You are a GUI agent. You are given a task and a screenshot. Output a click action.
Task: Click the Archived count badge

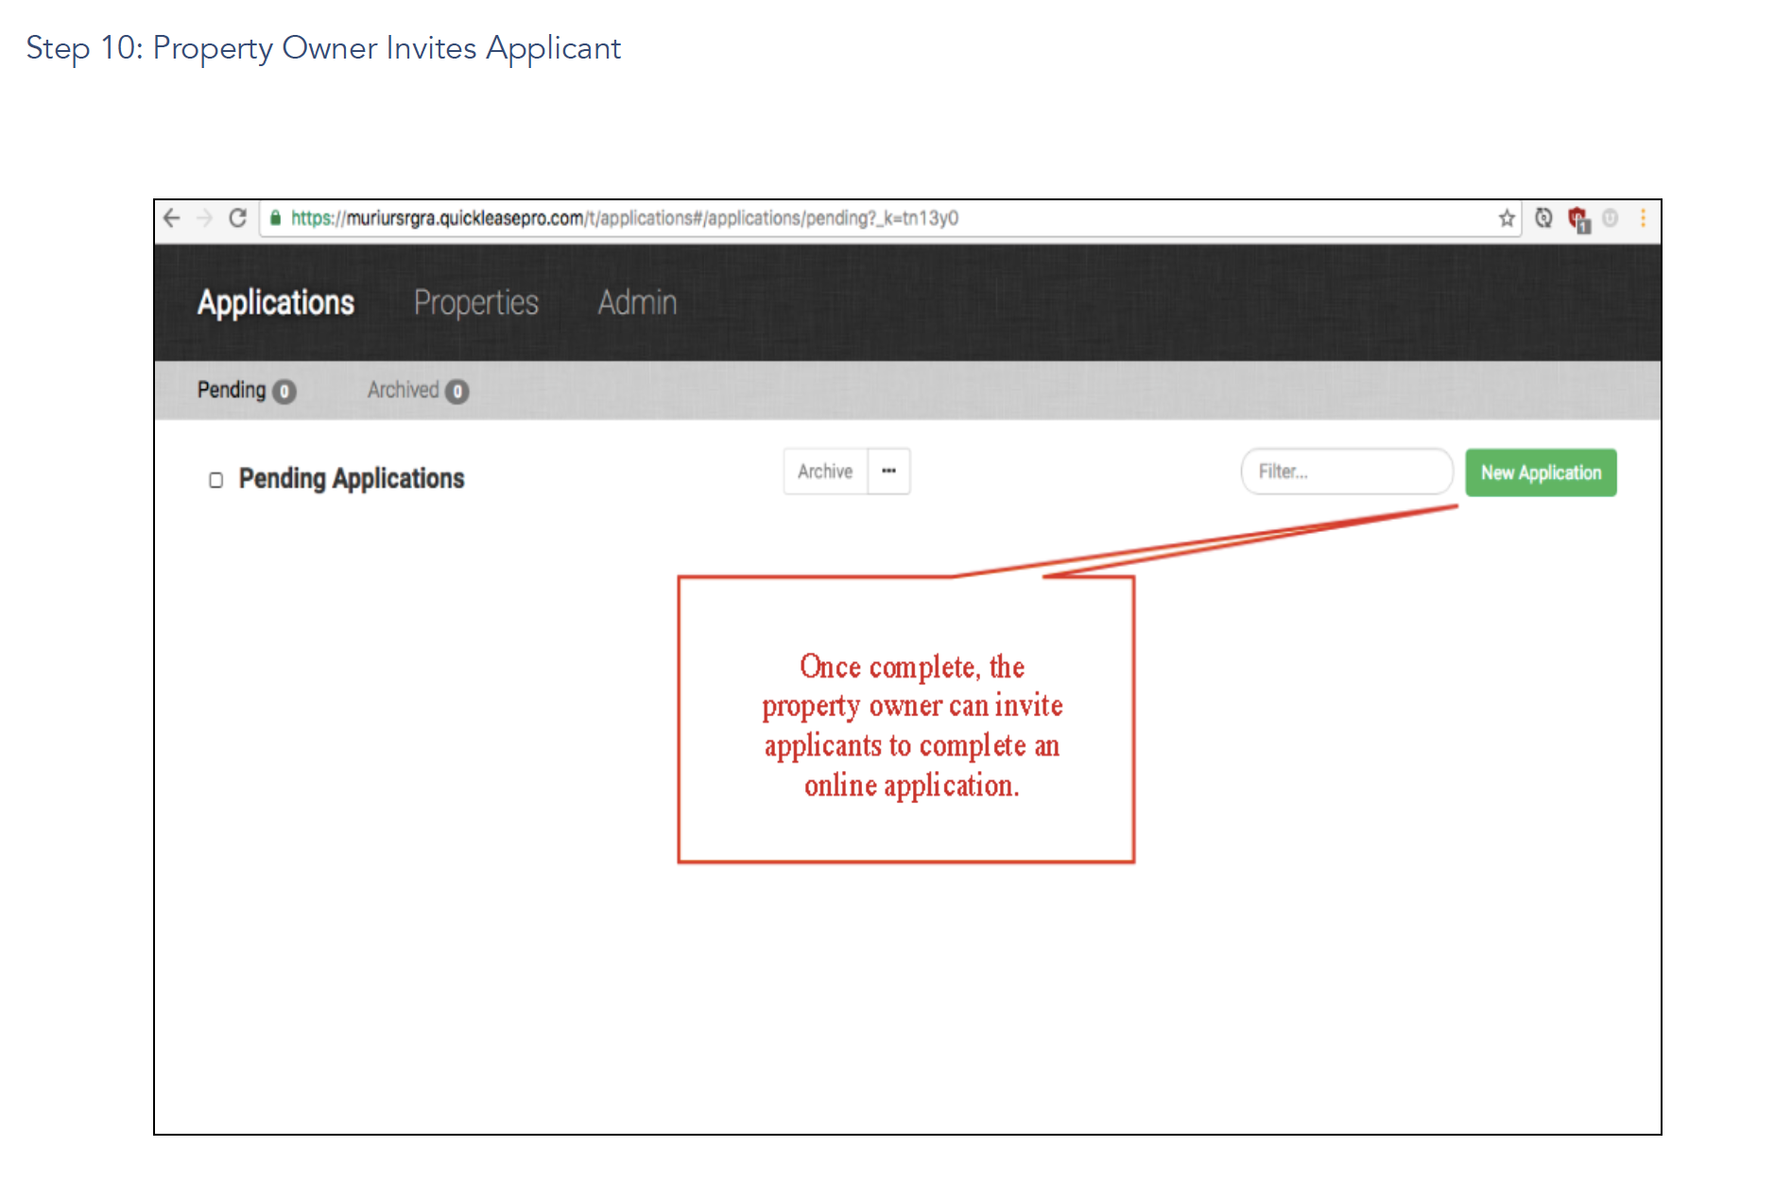click(457, 391)
